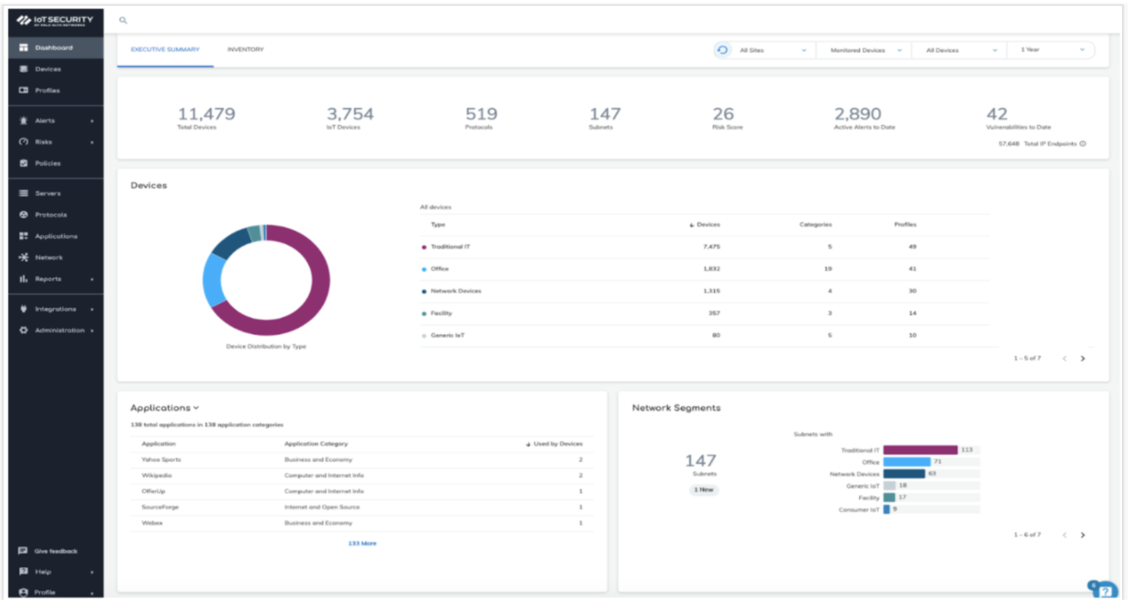Open the Risks gauge icon
Image resolution: width=1128 pixels, height=603 pixels.
[24, 142]
